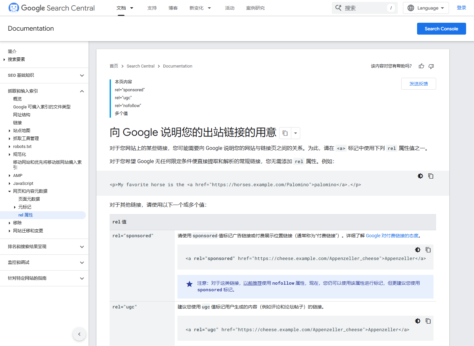Click the 首页 breadcrumb link
Viewport: 474px width, 346px height.
[x=114, y=66]
